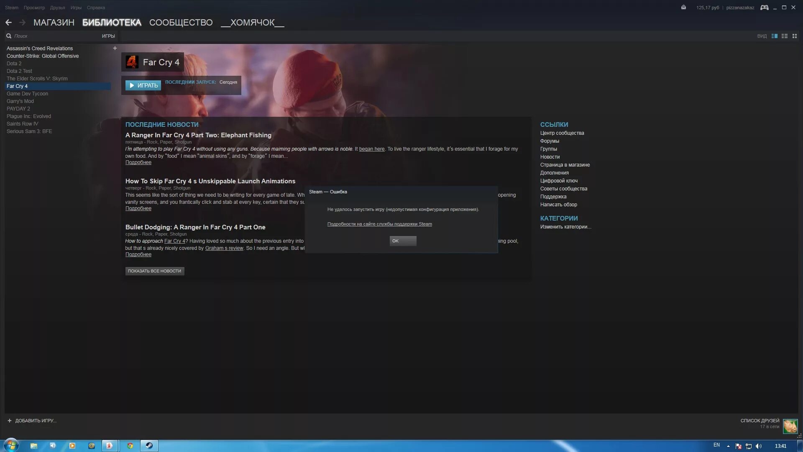Switch to list view layout icon
803x452 pixels.
click(785, 36)
